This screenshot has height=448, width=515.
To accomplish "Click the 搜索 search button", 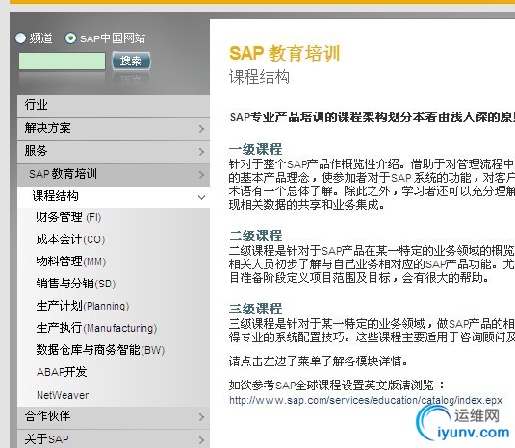I will [x=131, y=61].
